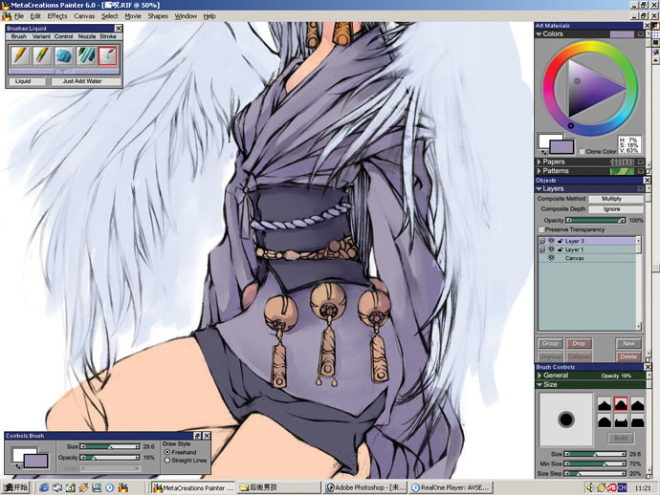Open the Canvas menu
Screen dimensions: 660x495
click(84, 16)
